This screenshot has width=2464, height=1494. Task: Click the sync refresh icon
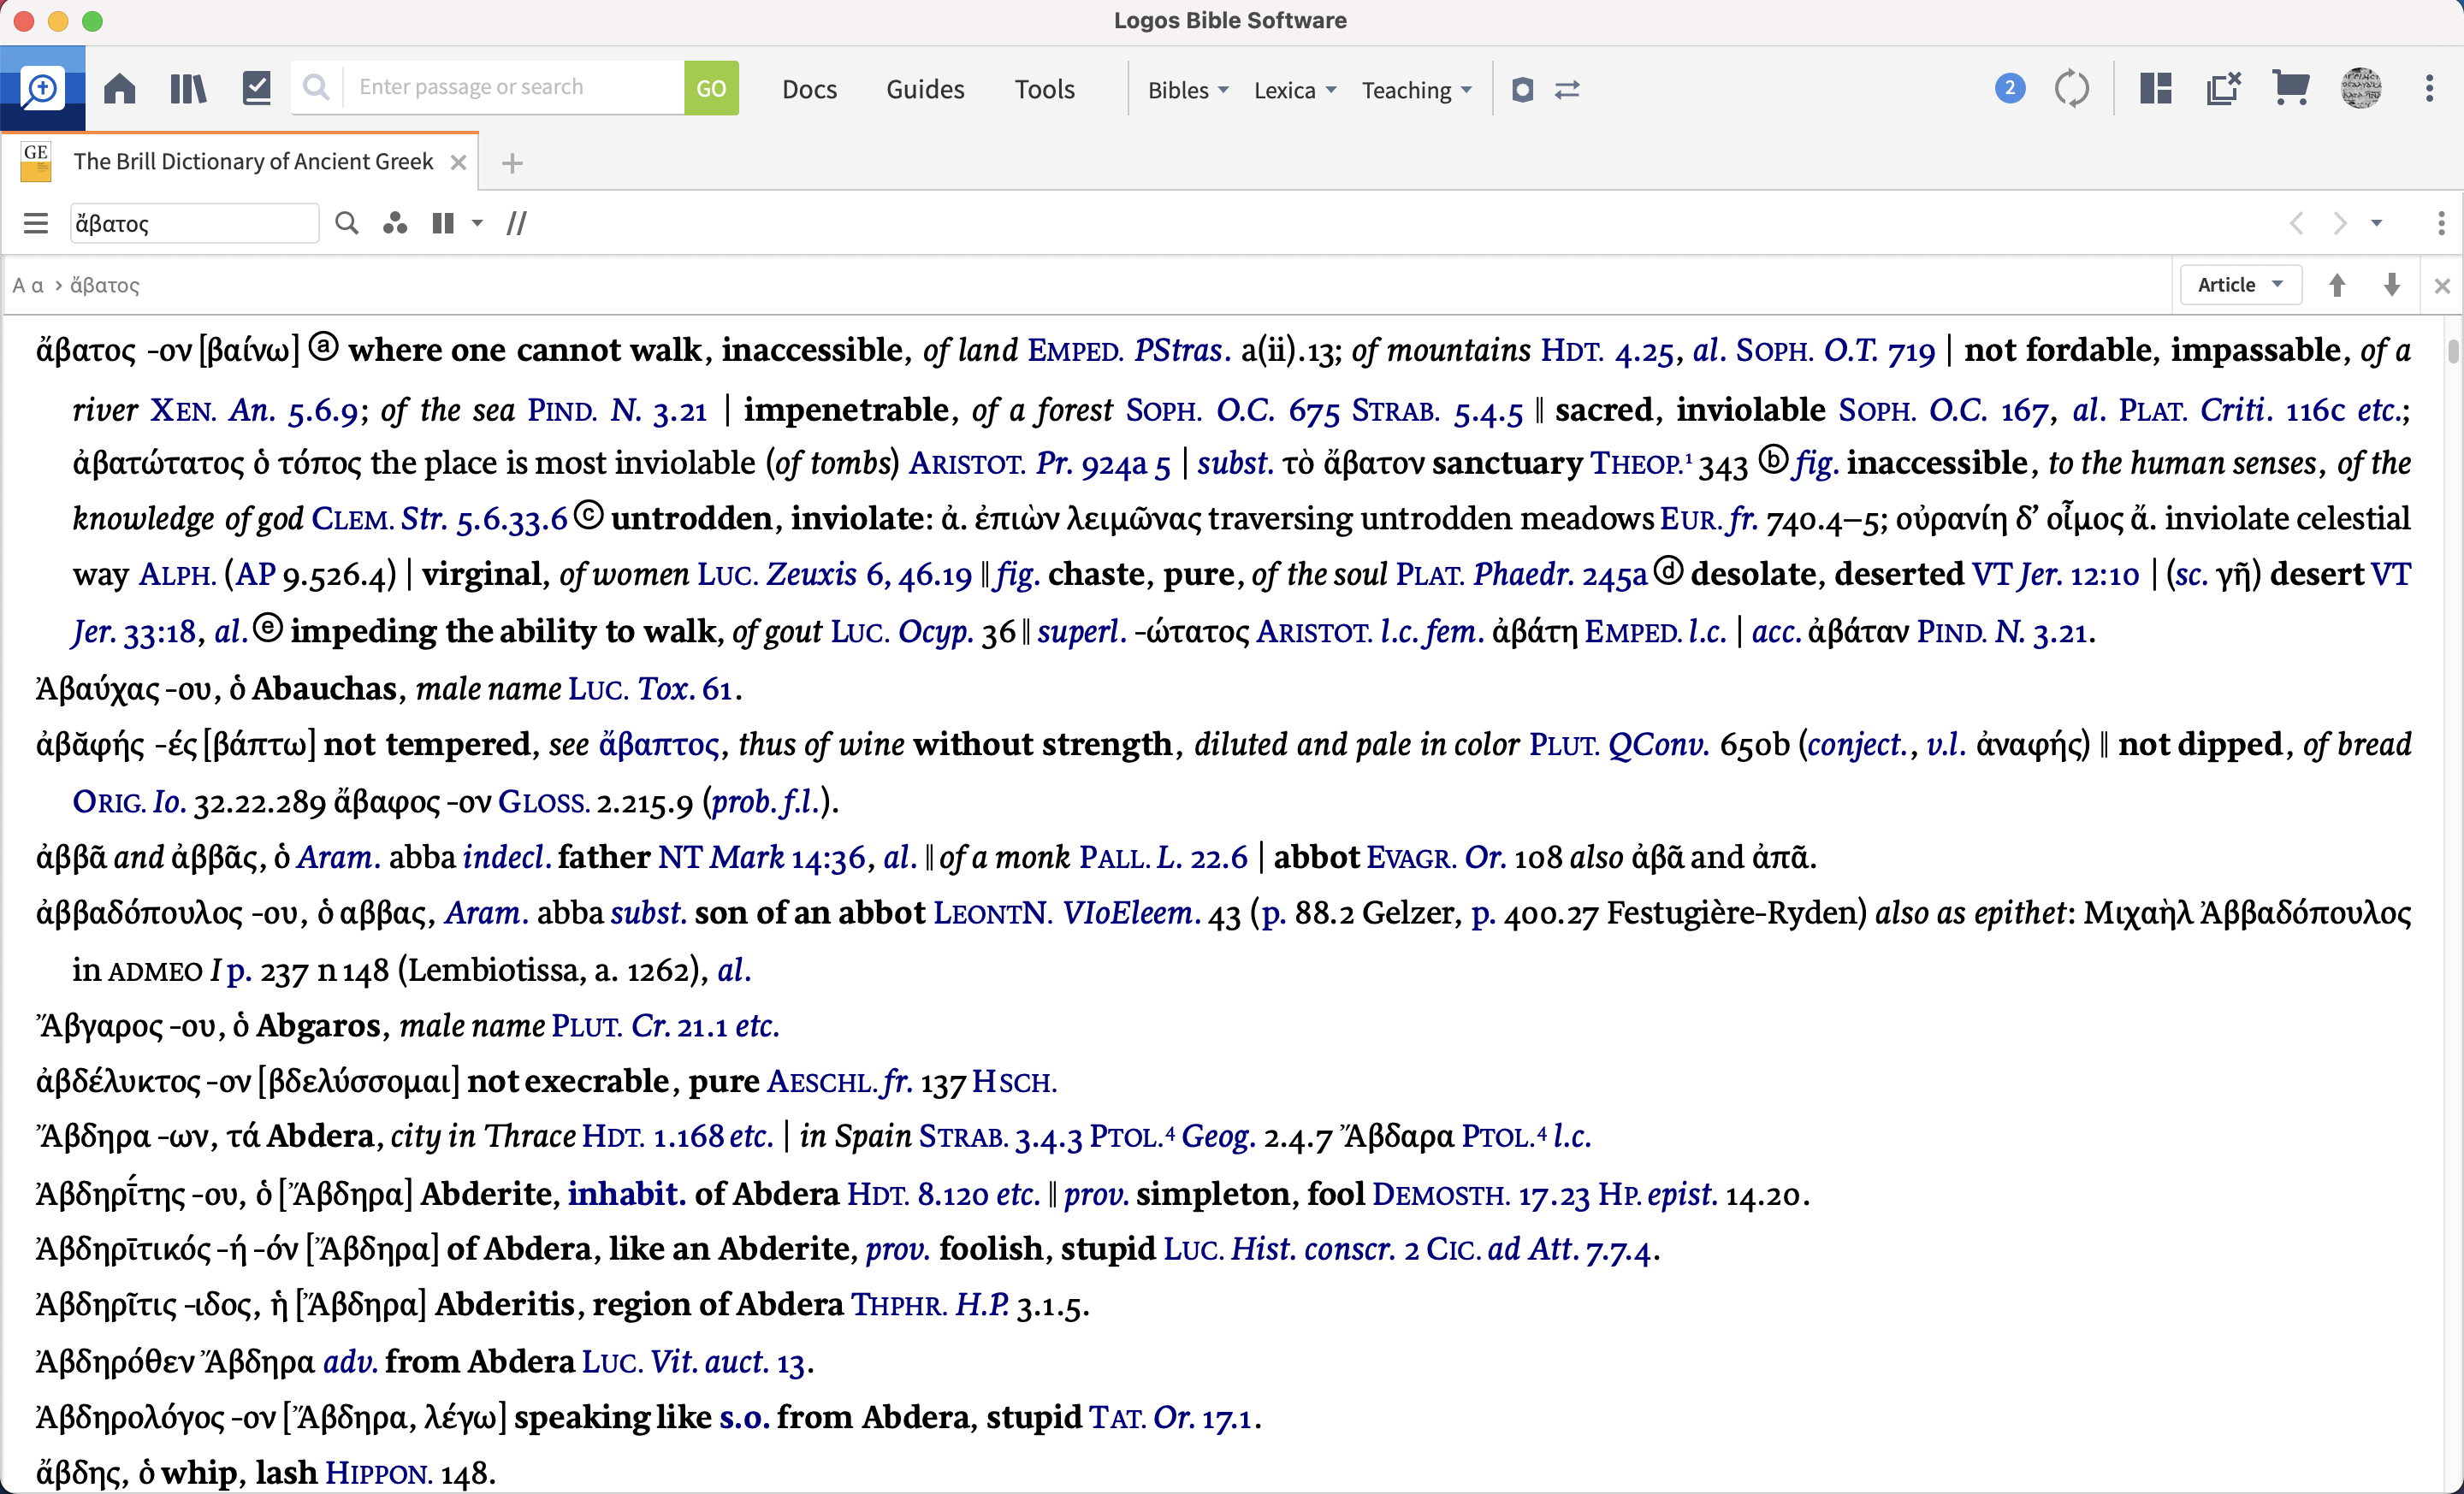2071,89
